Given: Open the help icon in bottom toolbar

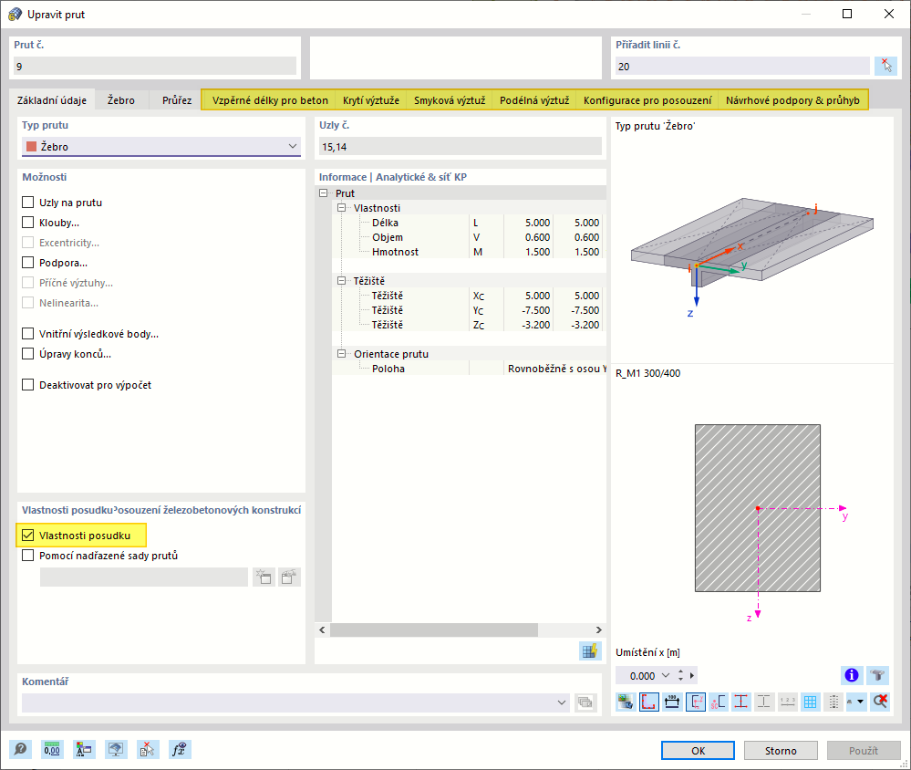Looking at the screenshot, I should click(x=20, y=749).
